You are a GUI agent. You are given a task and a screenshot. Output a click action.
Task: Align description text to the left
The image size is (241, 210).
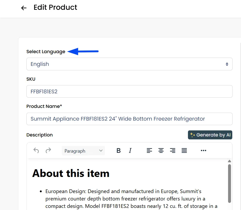[149, 150]
